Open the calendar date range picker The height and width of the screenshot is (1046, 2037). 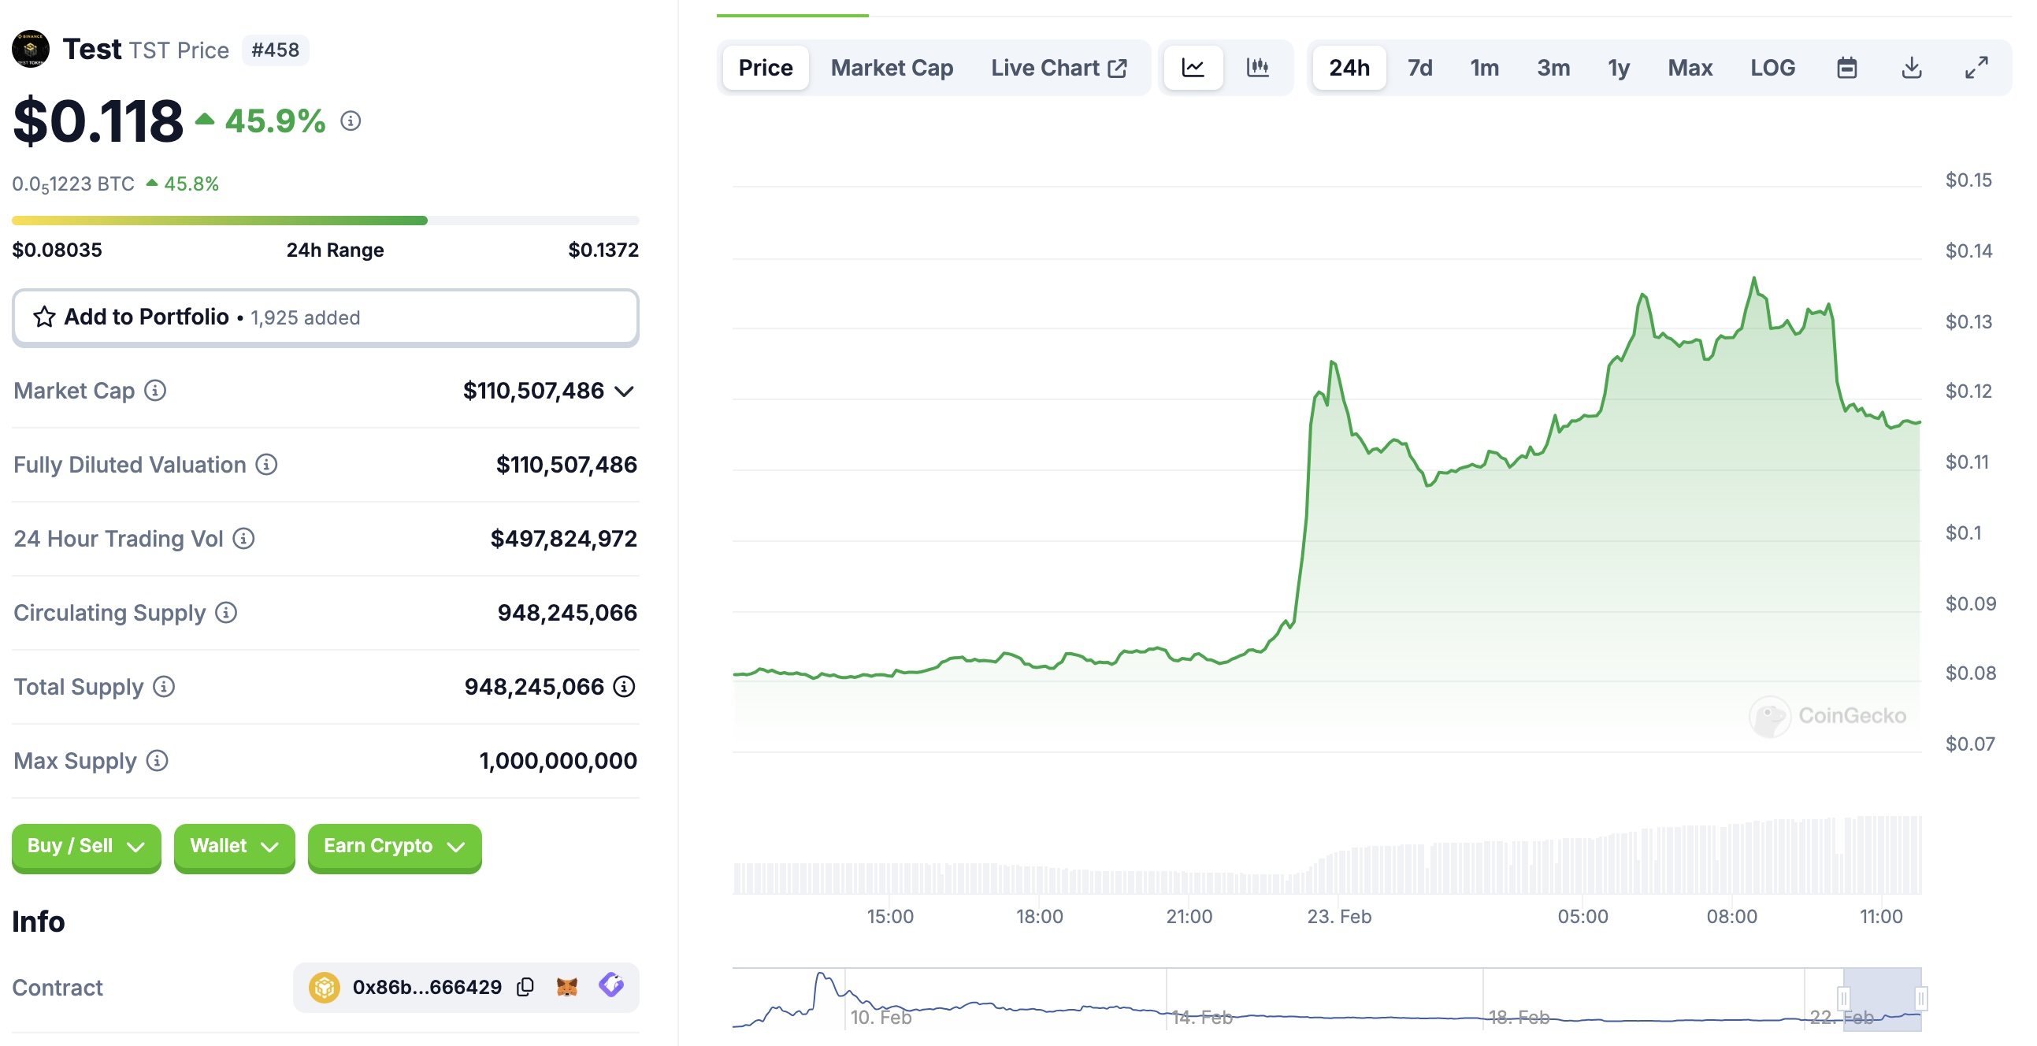pyautogui.click(x=1846, y=68)
